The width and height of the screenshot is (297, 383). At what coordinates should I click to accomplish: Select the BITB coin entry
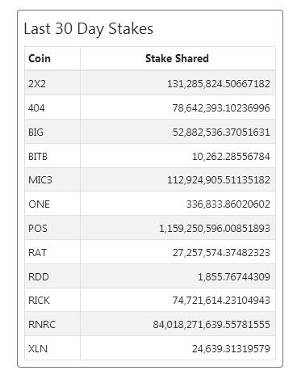(38, 156)
